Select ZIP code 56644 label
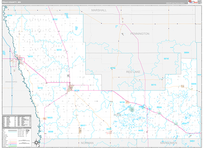The height and width of the screenshot is (148, 203). (x=199, y=75)
